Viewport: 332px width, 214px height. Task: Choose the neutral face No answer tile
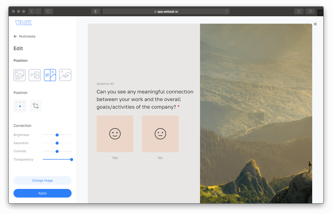click(x=160, y=134)
